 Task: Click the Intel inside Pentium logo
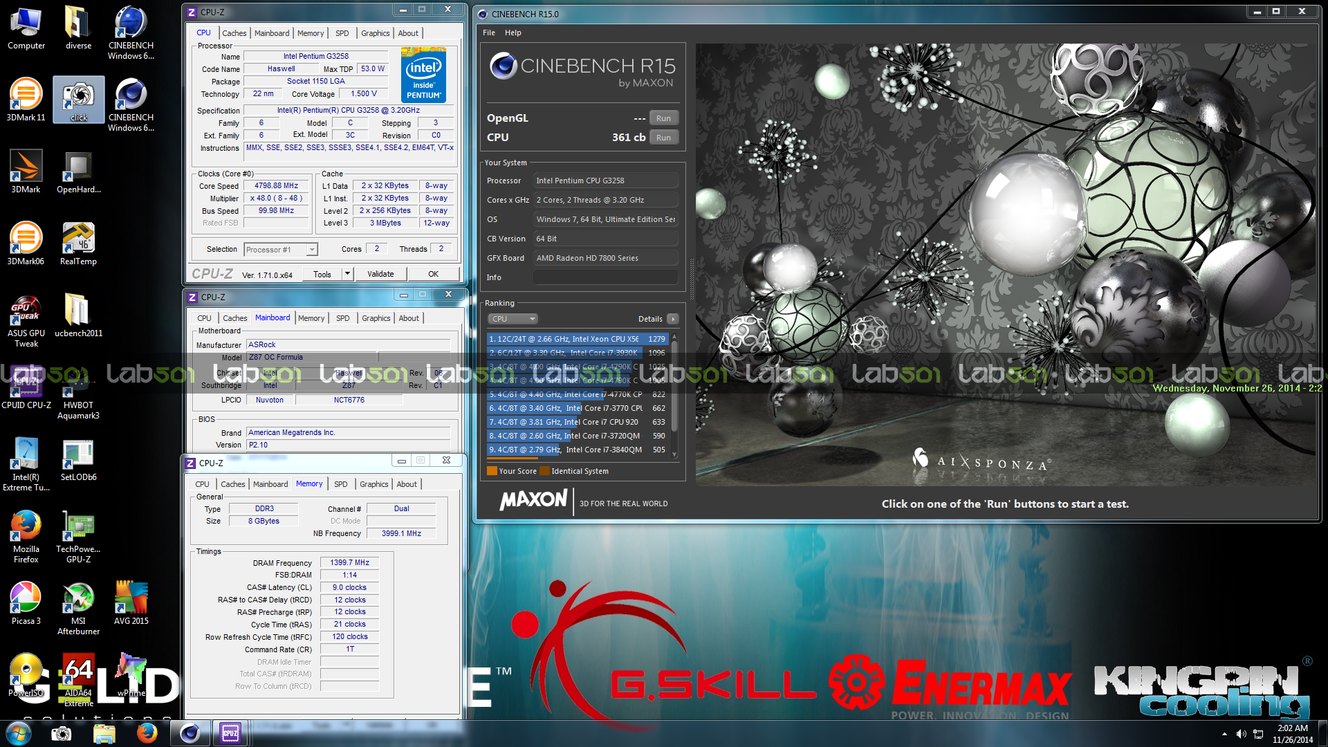coord(423,75)
